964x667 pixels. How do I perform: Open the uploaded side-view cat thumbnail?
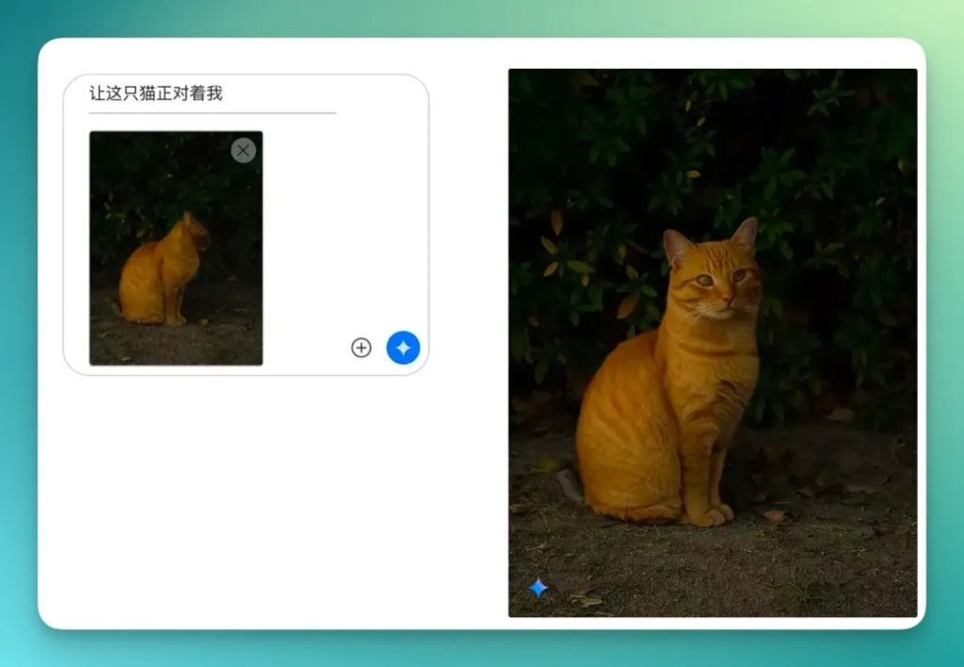176,248
